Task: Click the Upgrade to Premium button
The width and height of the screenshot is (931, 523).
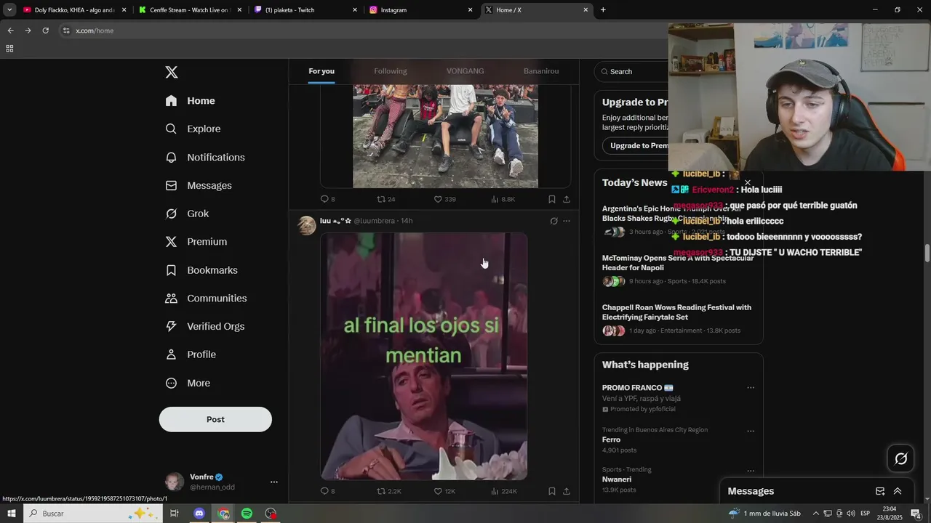Action: click(636, 145)
